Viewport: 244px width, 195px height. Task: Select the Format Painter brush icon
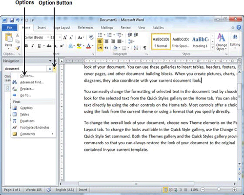click(x=18, y=48)
